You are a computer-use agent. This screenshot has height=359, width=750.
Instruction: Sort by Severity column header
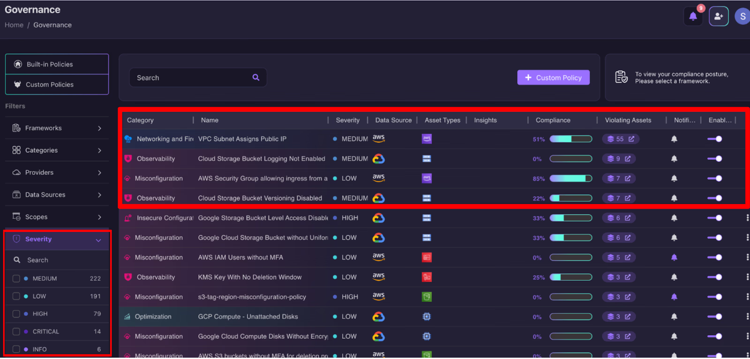tap(348, 120)
